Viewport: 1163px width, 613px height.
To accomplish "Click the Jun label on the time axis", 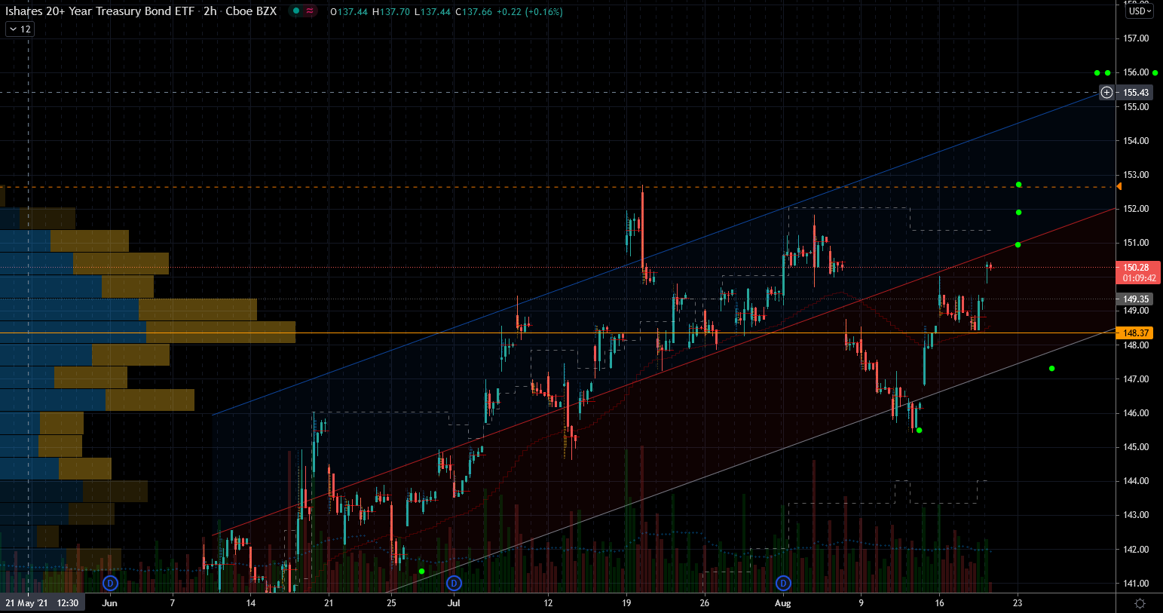I will point(110,602).
